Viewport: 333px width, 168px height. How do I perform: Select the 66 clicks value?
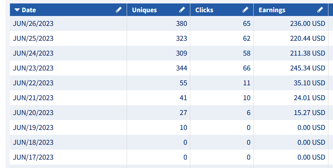(246, 68)
